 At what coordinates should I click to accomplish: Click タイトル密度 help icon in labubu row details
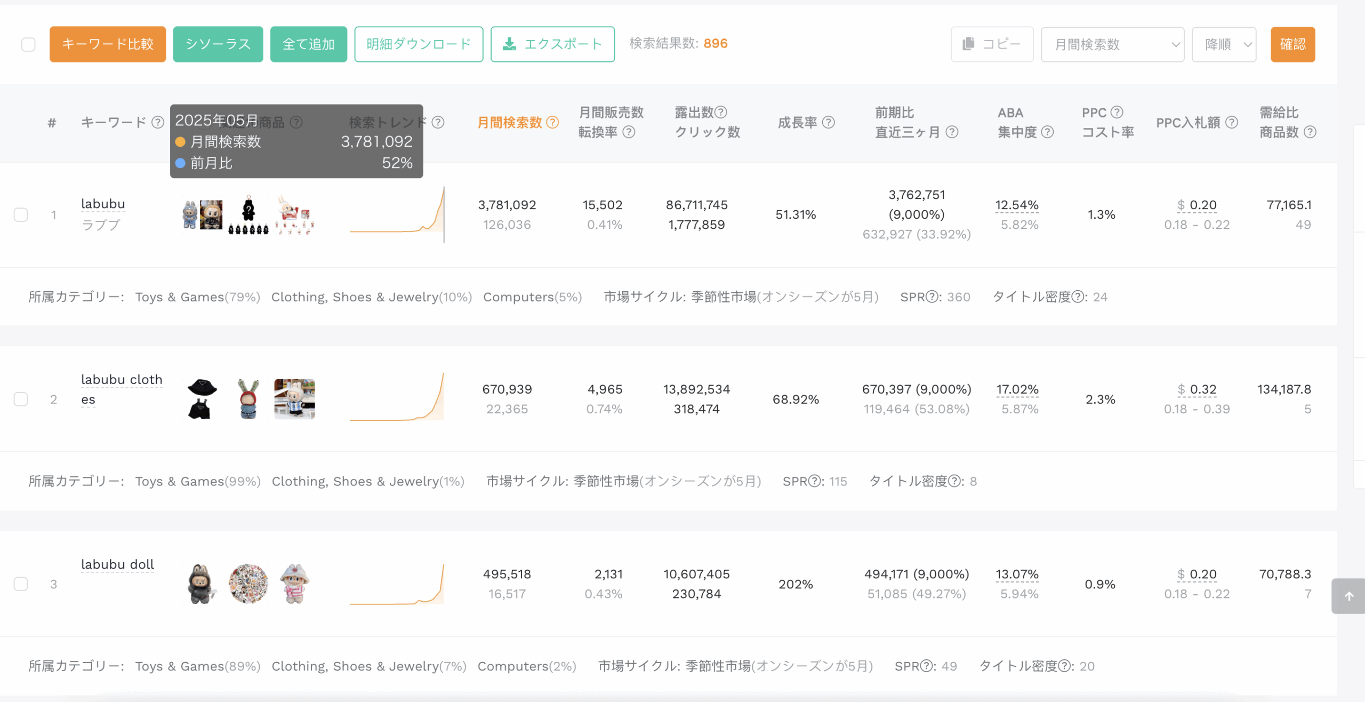(1078, 297)
